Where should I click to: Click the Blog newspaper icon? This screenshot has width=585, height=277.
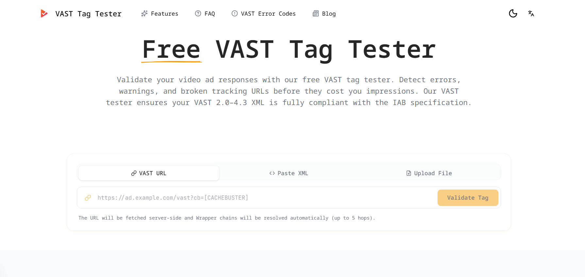[x=316, y=13]
